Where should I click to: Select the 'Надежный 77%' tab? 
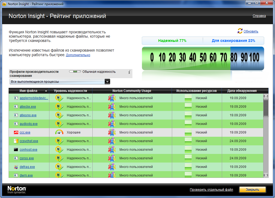point(172,41)
